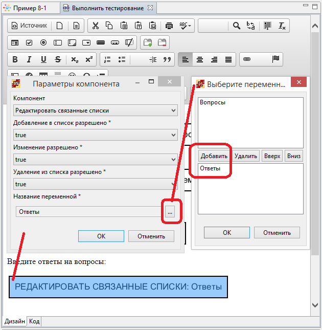Confirm variable selection dialog with OK
Image resolution: width=322 pixels, height=330 pixels.
227,233
